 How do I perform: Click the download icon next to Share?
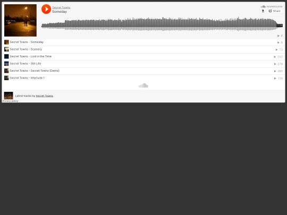click(263, 11)
